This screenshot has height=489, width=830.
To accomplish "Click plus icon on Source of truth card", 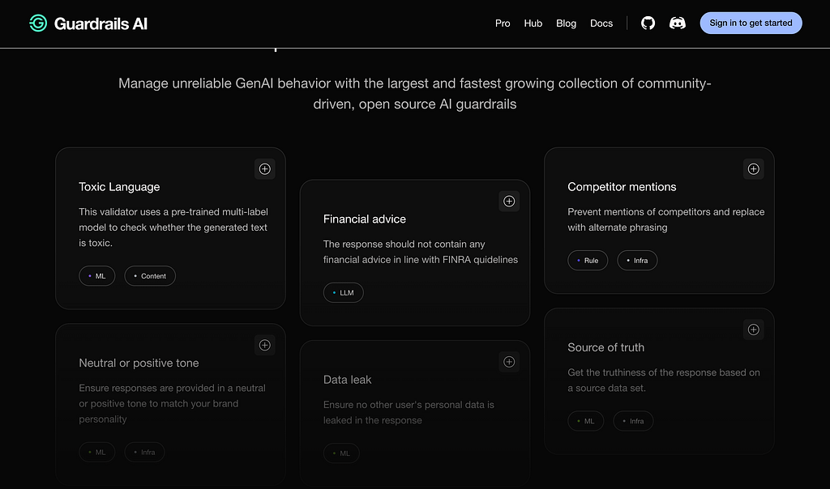I will click(x=753, y=330).
